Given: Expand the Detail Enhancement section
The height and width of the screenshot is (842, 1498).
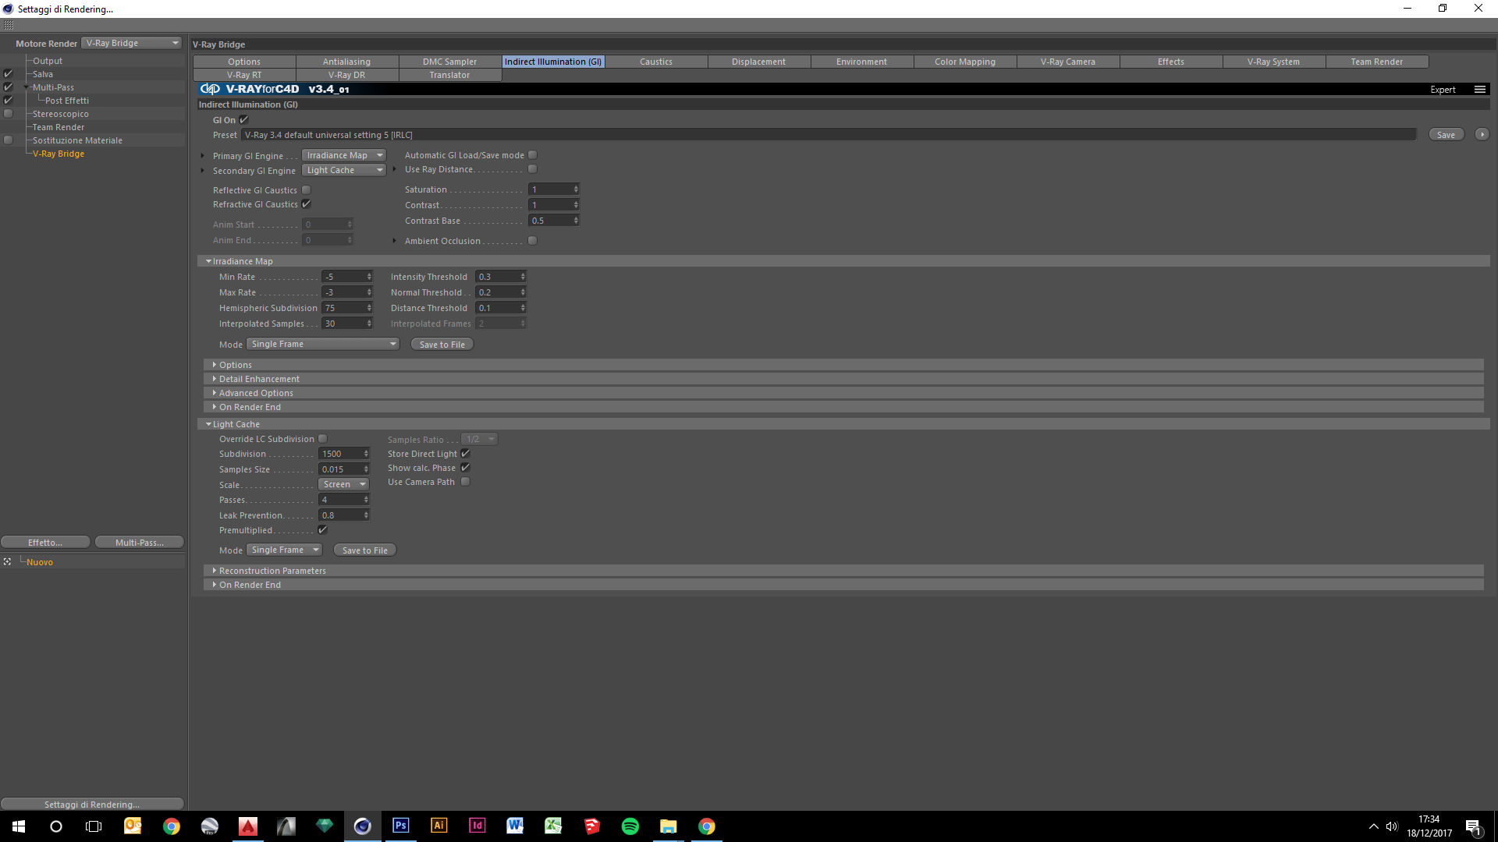Looking at the screenshot, I should (259, 379).
